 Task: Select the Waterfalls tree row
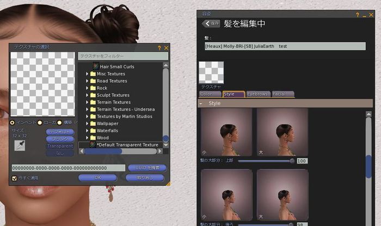coord(120,131)
